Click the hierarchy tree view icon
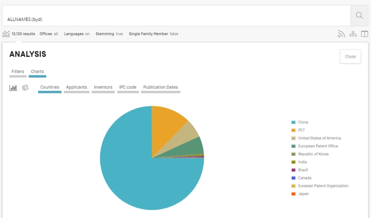This screenshot has height=218, width=371. (x=353, y=34)
